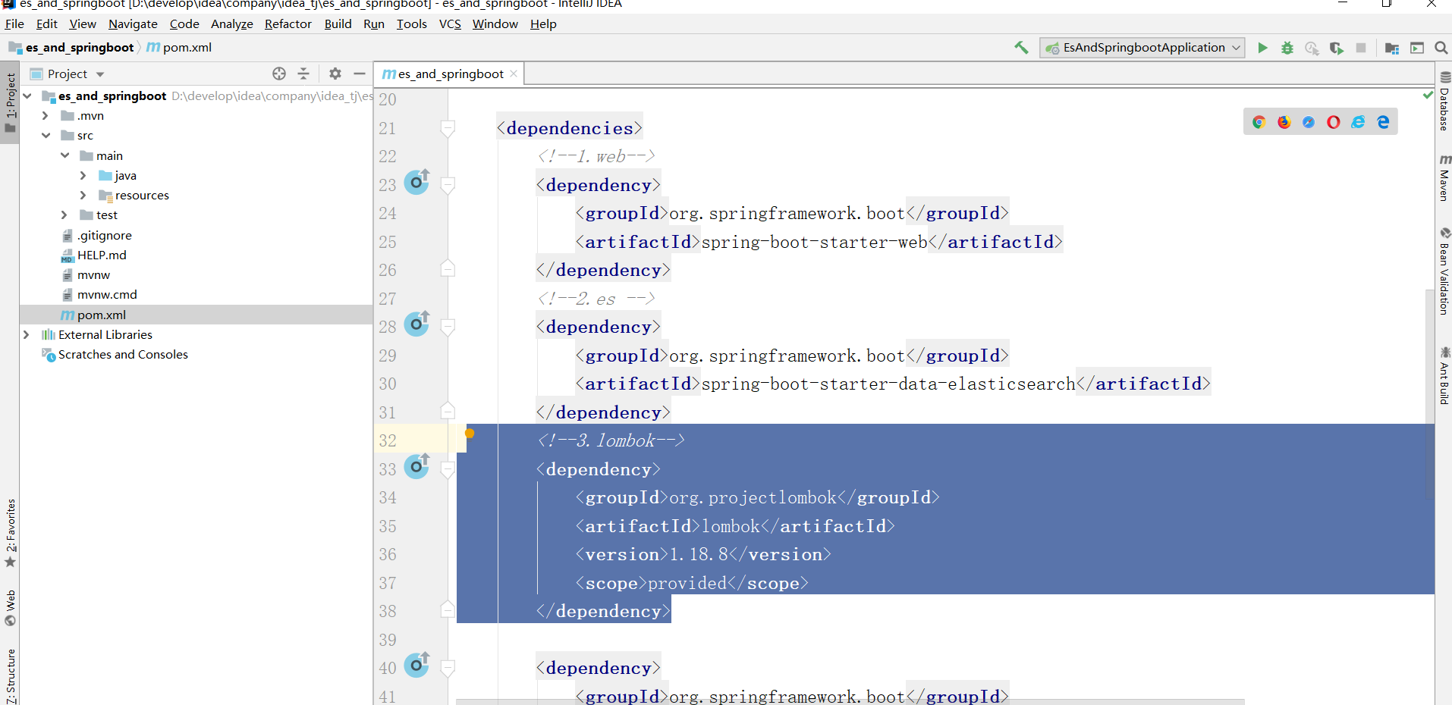
Task: Click line number 39 in gutter
Action: click(x=388, y=640)
